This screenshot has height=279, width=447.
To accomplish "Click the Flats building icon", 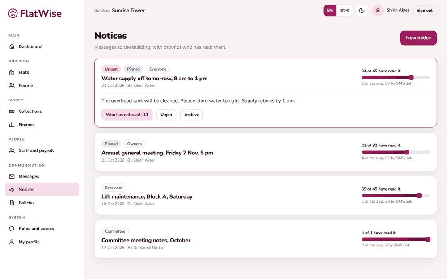I will (12, 72).
